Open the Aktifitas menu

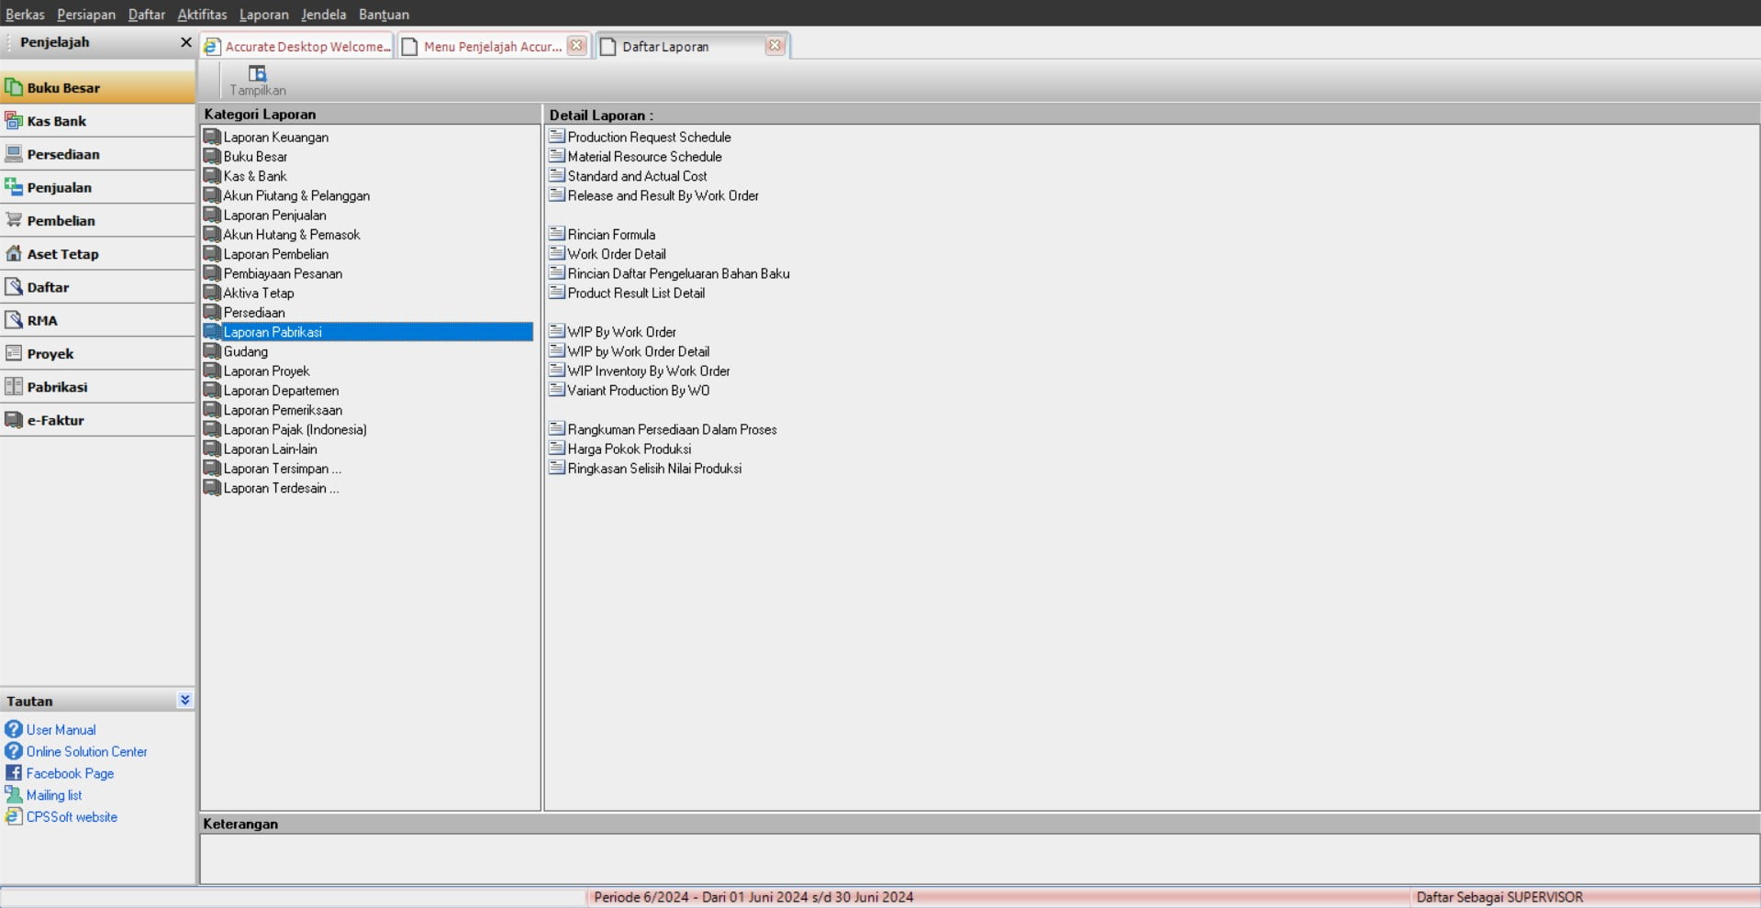pyautogui.click(x=202, y=14)
